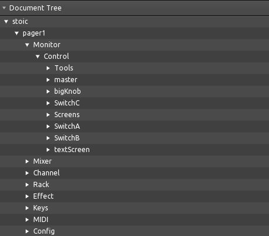Expand the Effect node arrow
Screen dimensions: 269x236
(27, 196)
